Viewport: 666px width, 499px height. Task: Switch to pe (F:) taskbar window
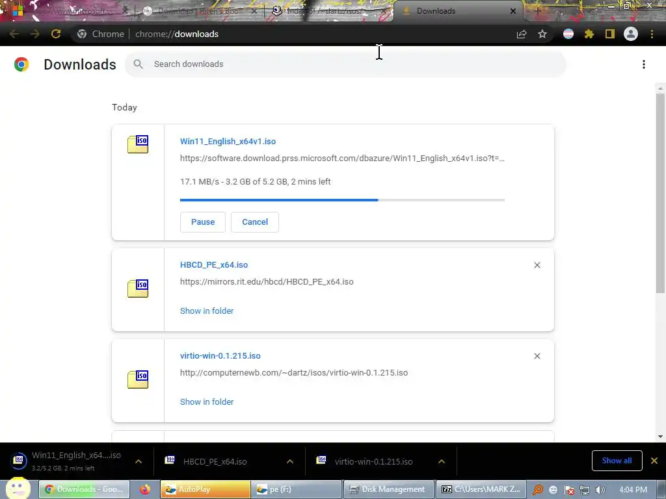coord(297,489)
